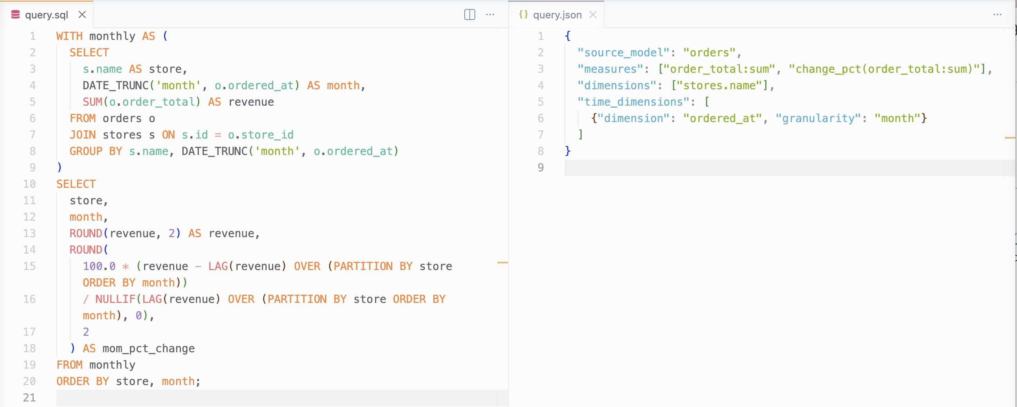Select the query.json tab
This screenshot has width=1017, height=407.
click(557, 14)
